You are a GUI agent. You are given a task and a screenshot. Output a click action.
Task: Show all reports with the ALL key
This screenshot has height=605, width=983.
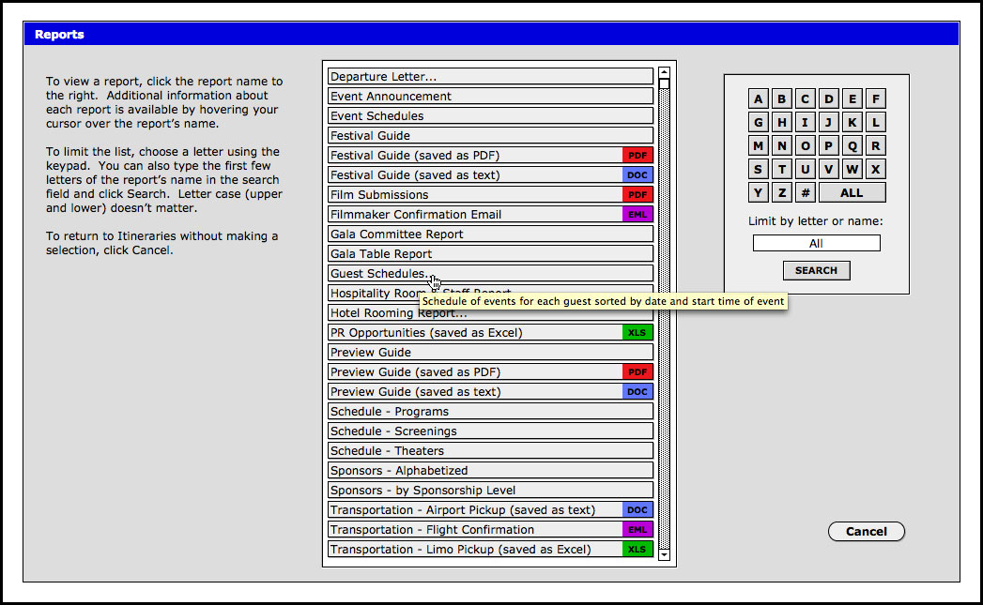click(x=852, y=192)
